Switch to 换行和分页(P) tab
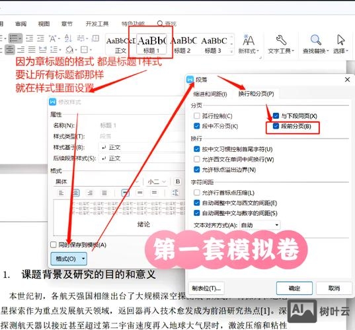The image size is (355, 330). tap(256, 94)
